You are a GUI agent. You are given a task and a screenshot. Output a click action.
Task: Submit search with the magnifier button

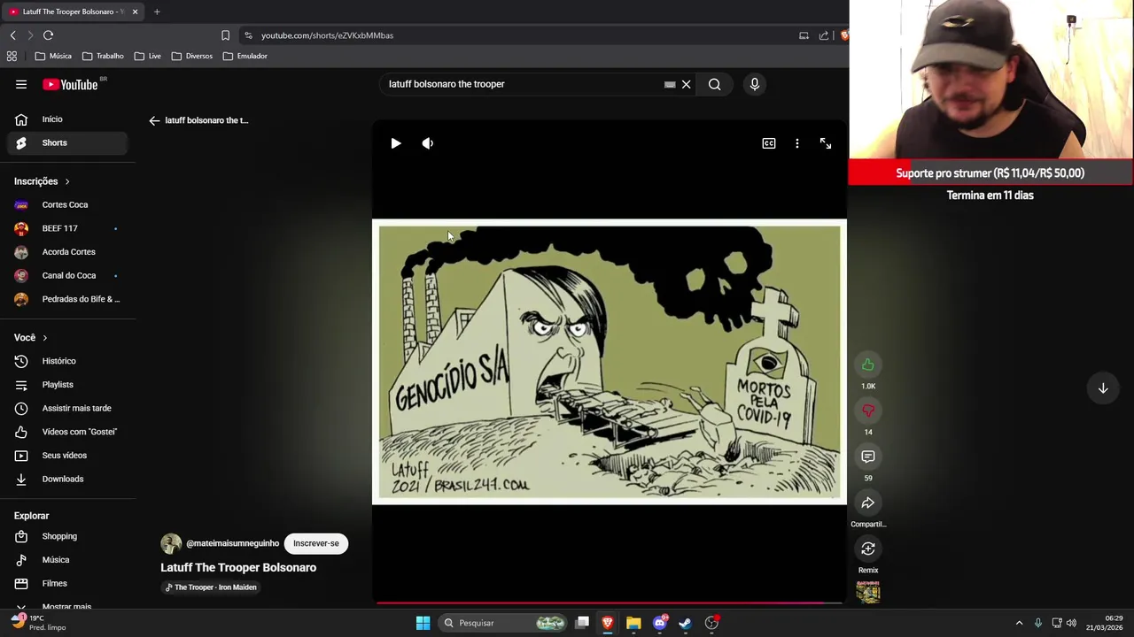tap(715, 84)
